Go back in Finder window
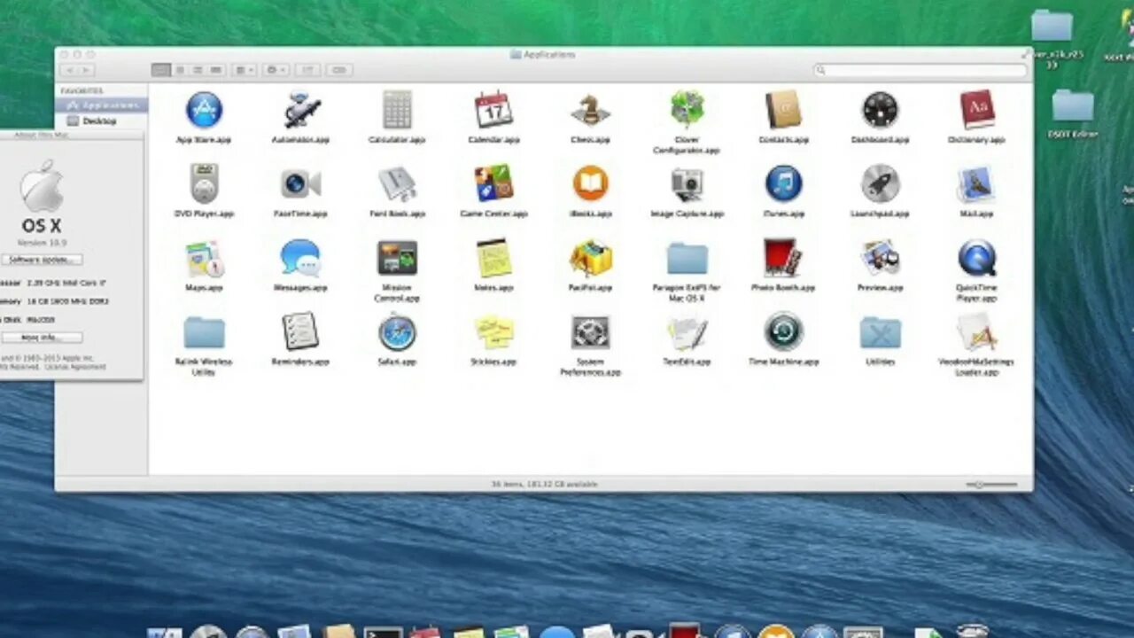The image size is (1134, 638). pos(68,70)
